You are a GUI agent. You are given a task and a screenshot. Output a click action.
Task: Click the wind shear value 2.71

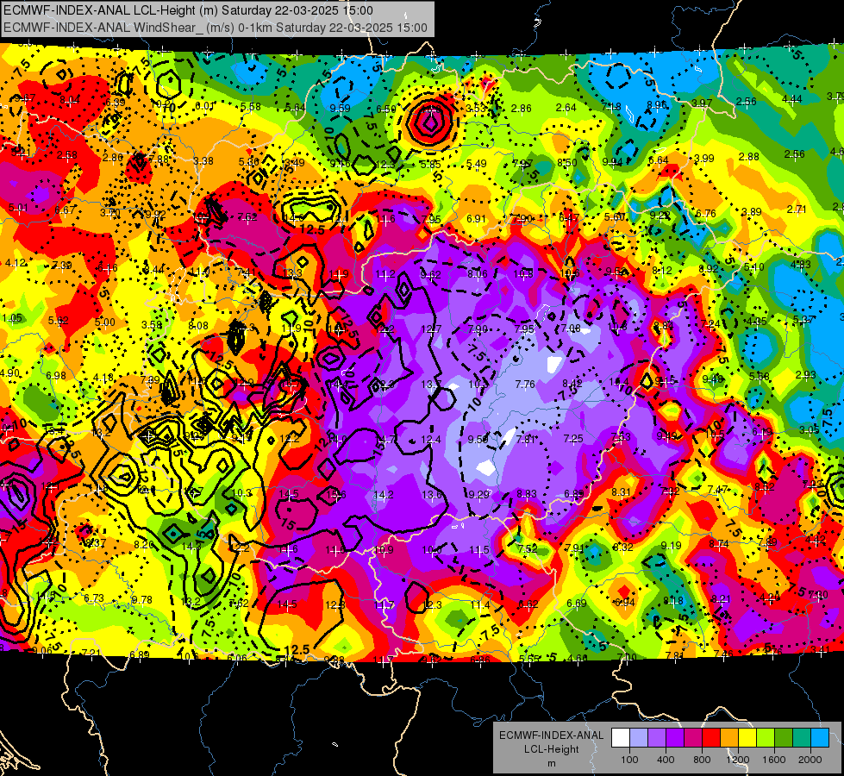(797, 209)
